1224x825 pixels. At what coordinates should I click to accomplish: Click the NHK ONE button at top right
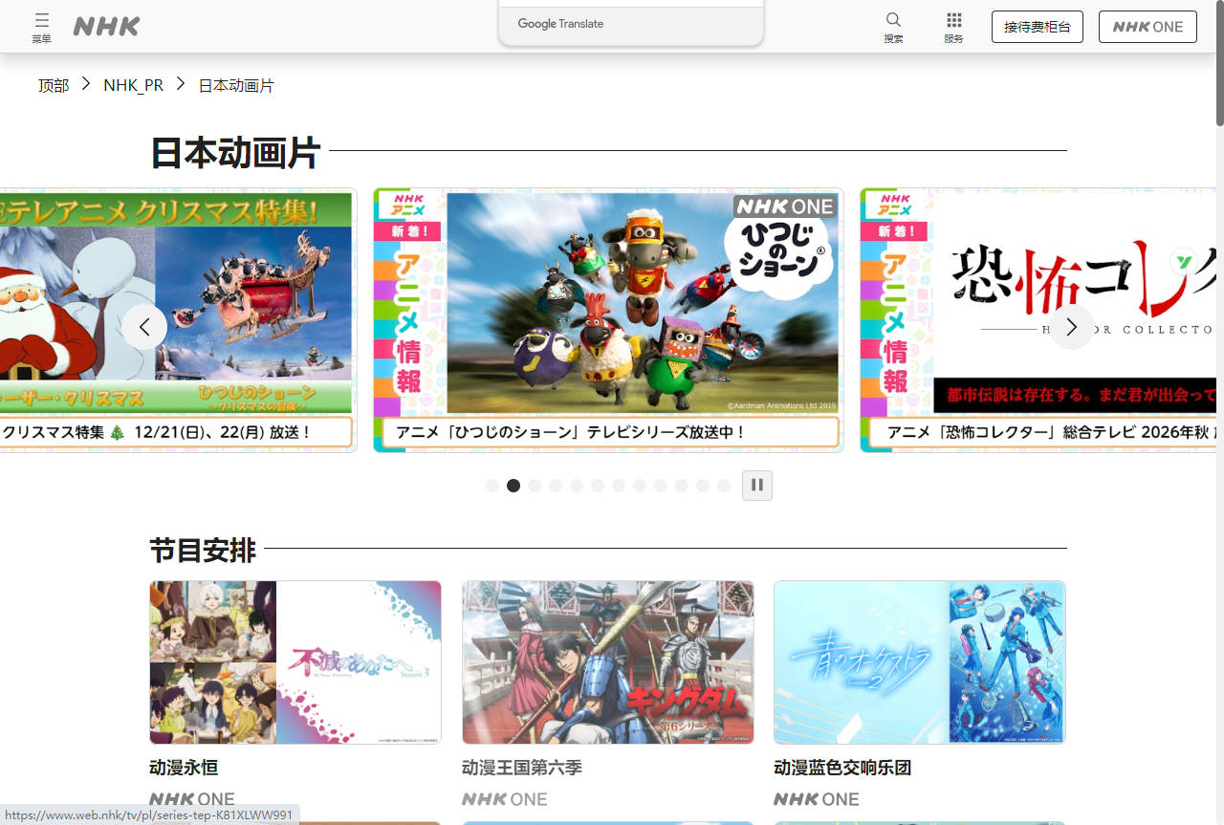point(1147,26)
